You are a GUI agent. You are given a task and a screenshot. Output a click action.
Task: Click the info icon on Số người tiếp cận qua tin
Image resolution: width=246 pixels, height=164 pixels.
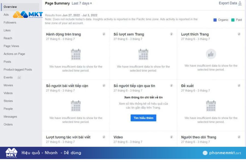171,85
